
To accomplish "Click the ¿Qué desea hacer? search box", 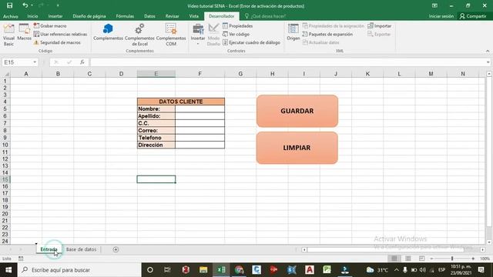I will point(266,16).
